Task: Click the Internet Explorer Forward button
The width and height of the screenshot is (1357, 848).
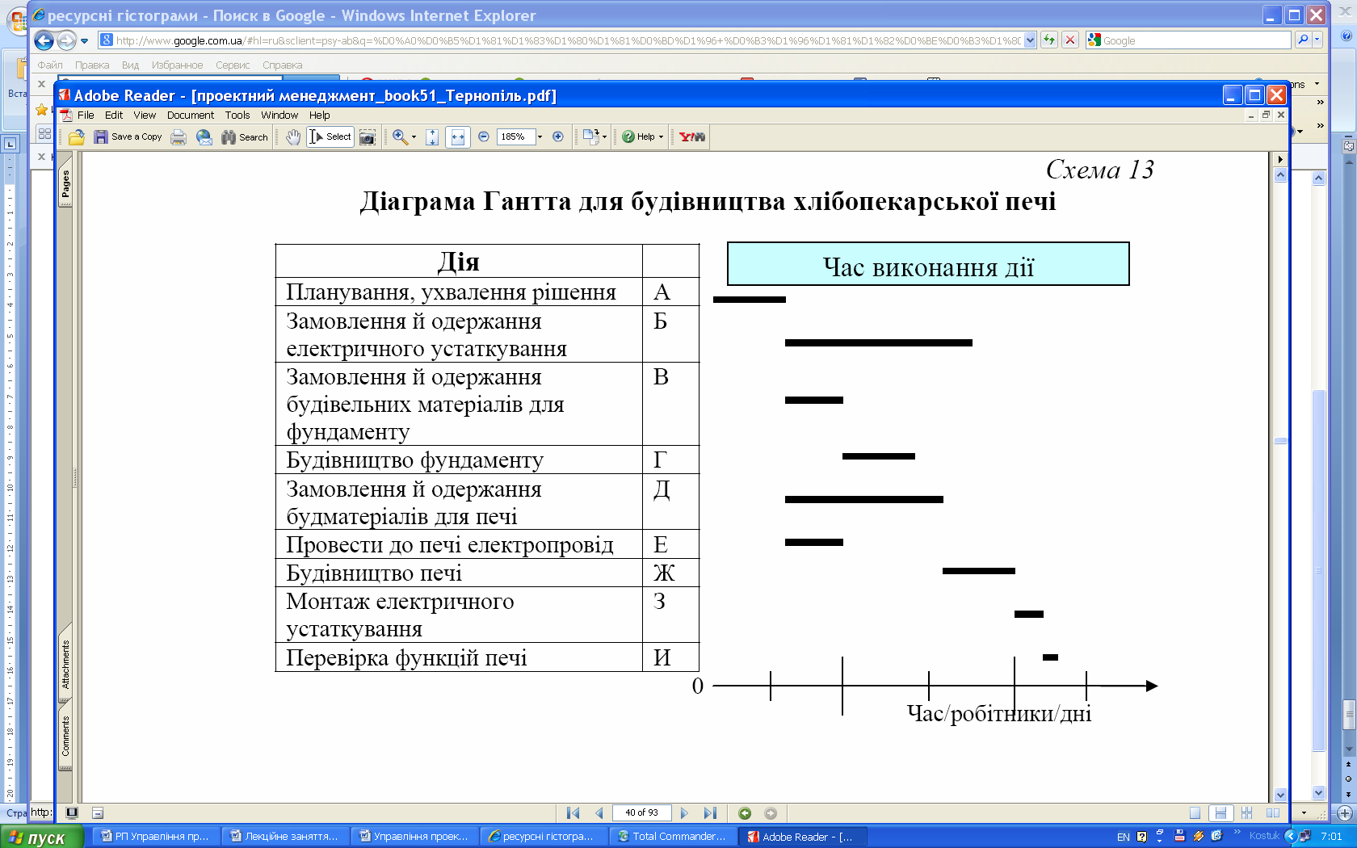Action: pos(67,40)
